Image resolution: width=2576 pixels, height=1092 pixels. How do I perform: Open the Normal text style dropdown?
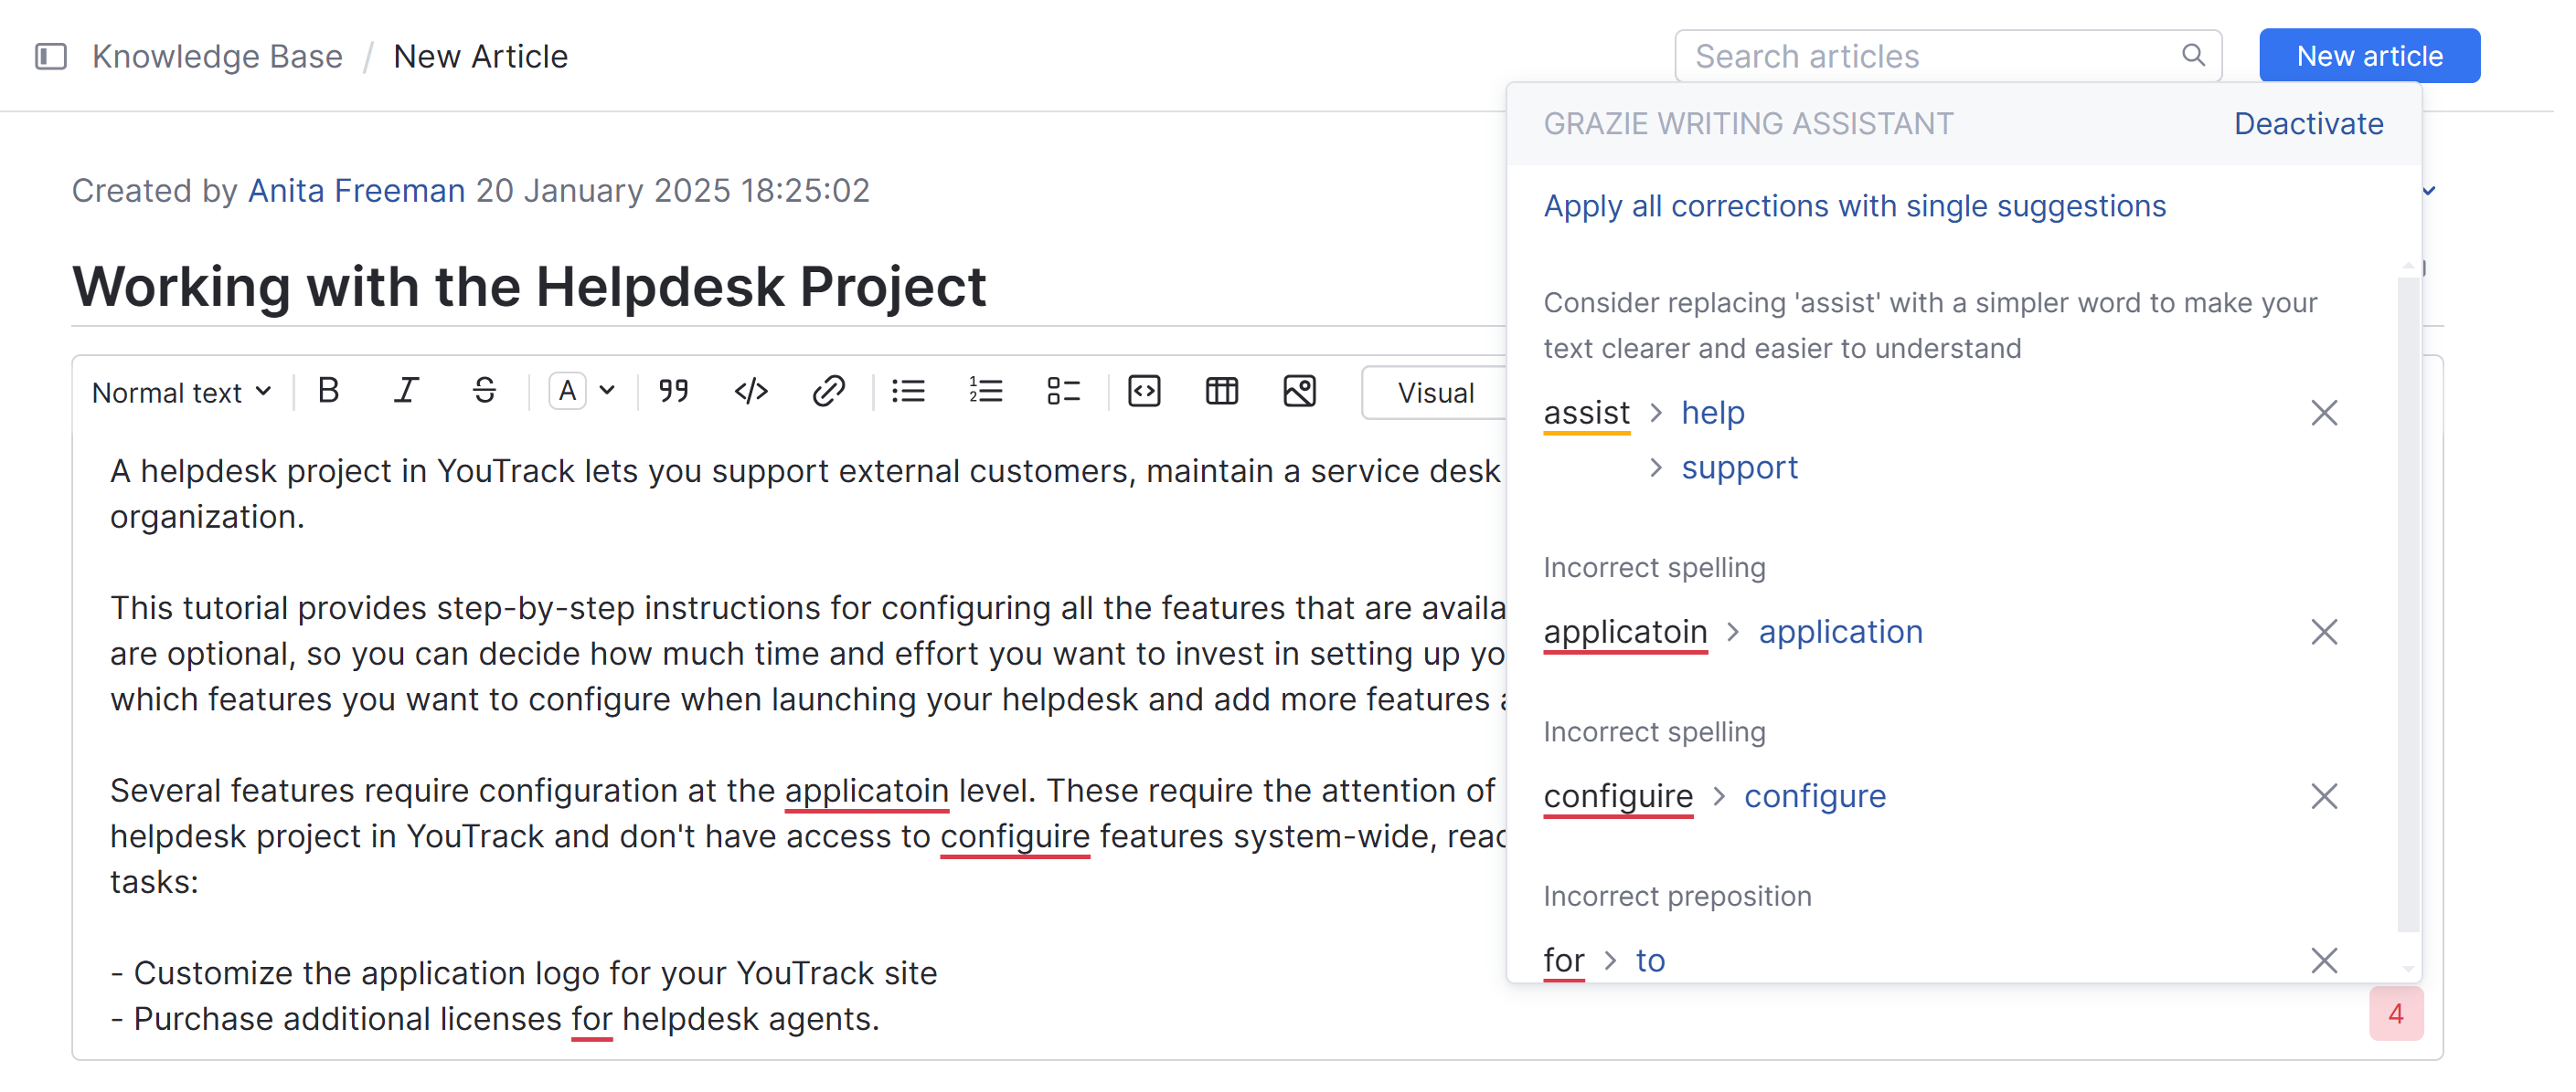tap(182, 394)
